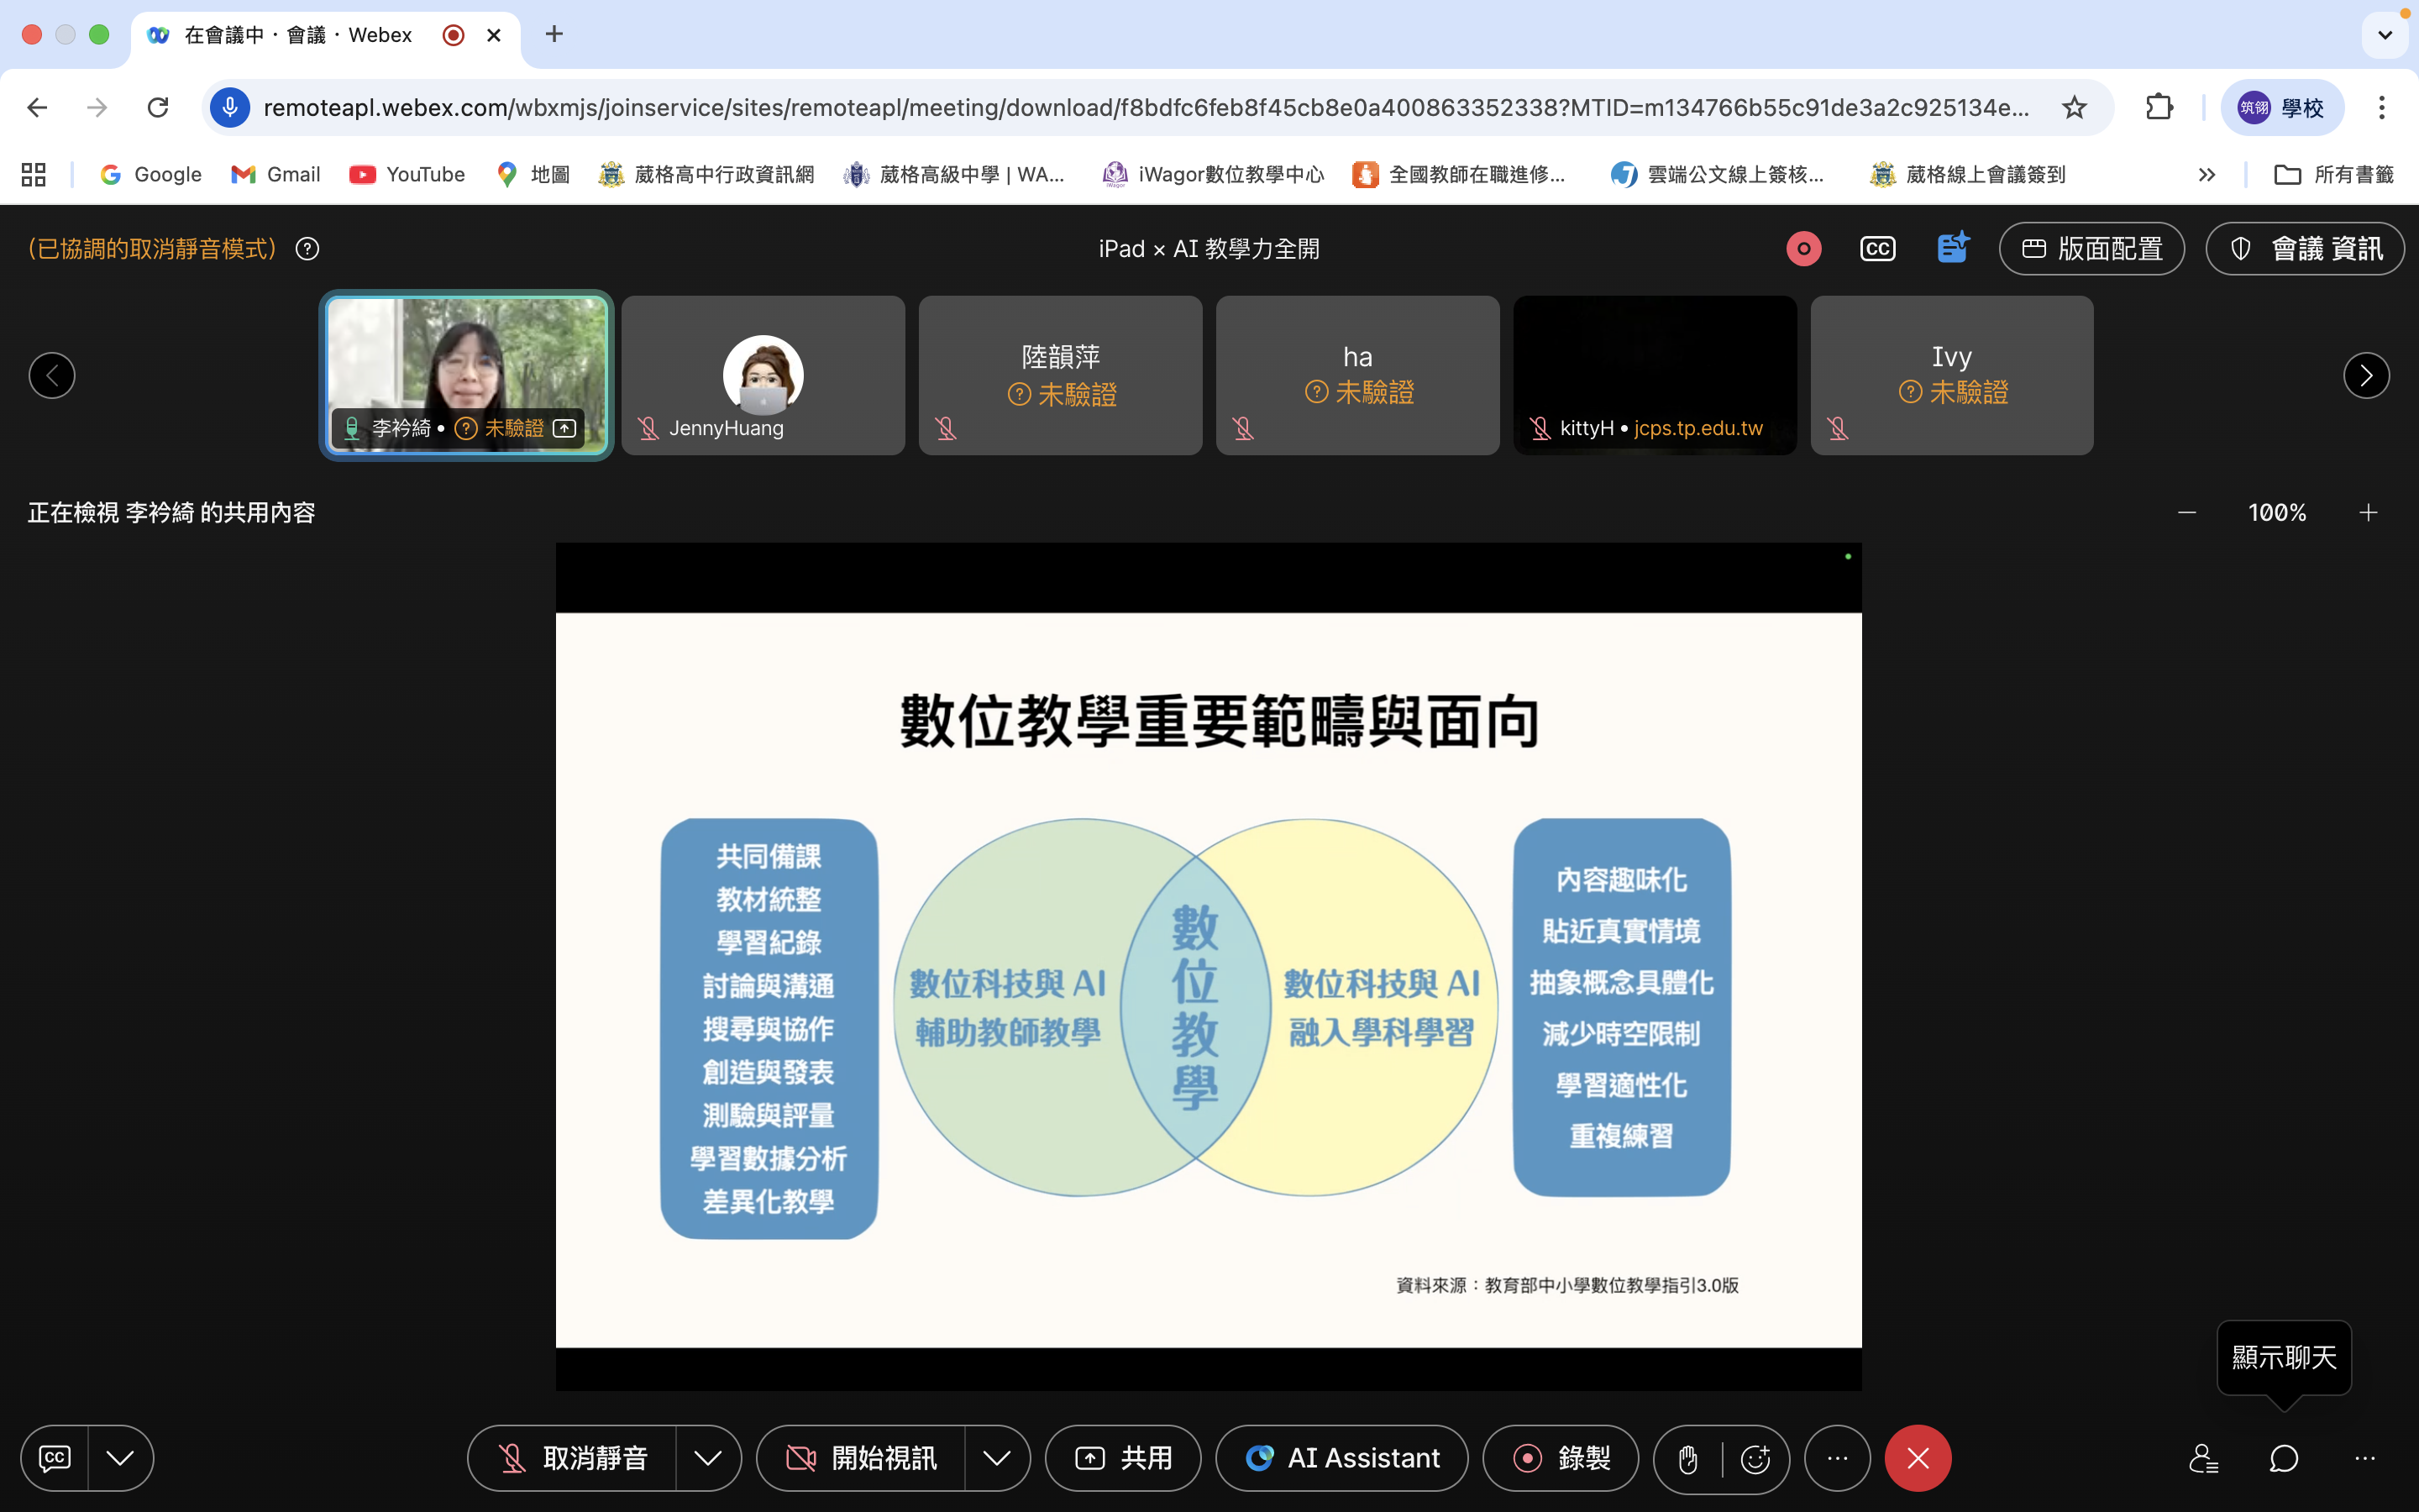Select the Webex meeting browser tab
2419x1512 pixels.
[x=300, y=35]
